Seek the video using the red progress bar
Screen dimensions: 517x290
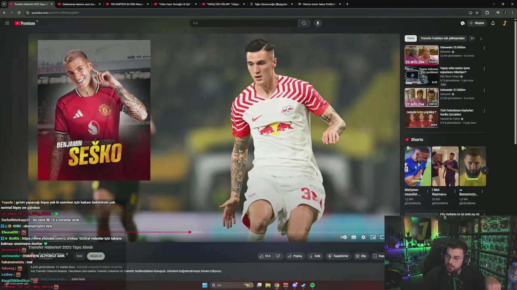point(214,232)
